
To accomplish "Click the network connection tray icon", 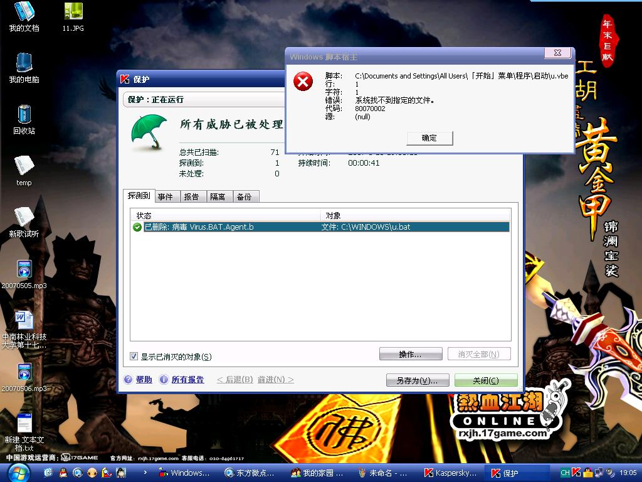I will [599, 473].
